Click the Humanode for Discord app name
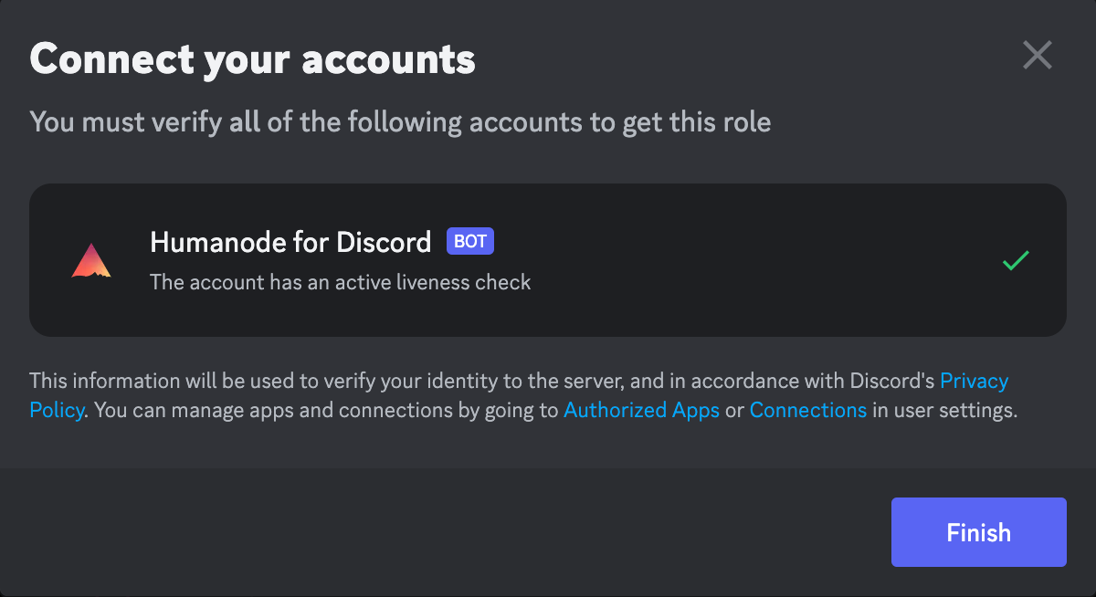The image size is (1096, 597). tap(290, 242)
